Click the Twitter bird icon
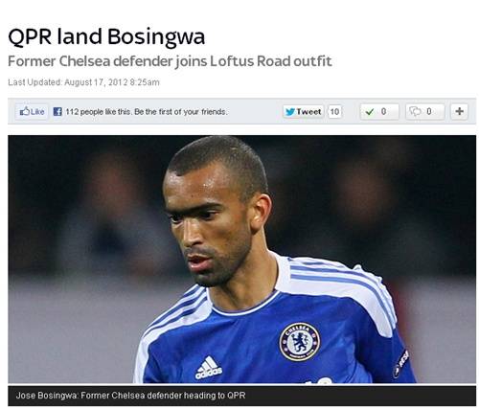The width and height of the screenshot is (479, 409). 290,112
